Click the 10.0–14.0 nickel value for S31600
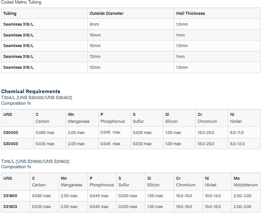 217,196
